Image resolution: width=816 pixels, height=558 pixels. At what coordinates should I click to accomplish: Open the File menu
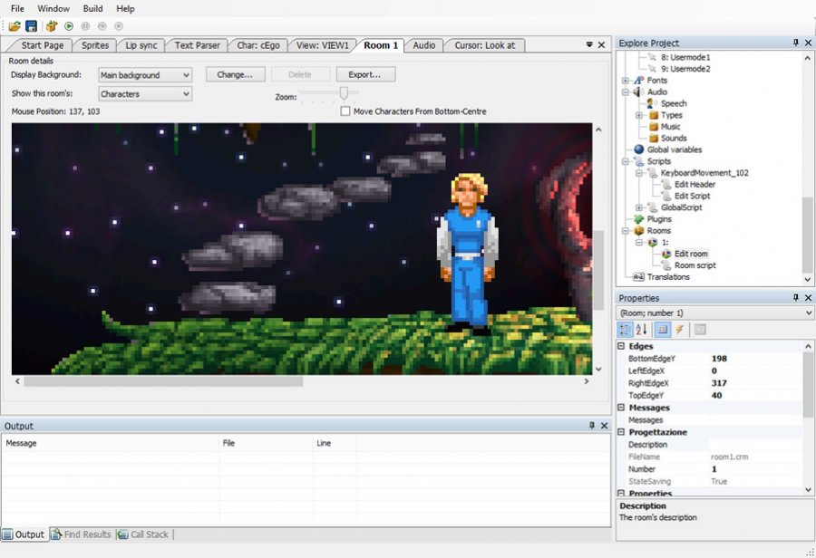(17, 8)
